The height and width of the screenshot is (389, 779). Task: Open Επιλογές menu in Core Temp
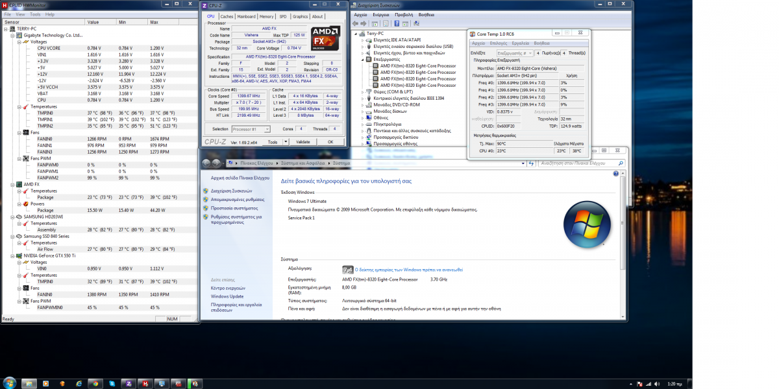(x=499, y=43)
